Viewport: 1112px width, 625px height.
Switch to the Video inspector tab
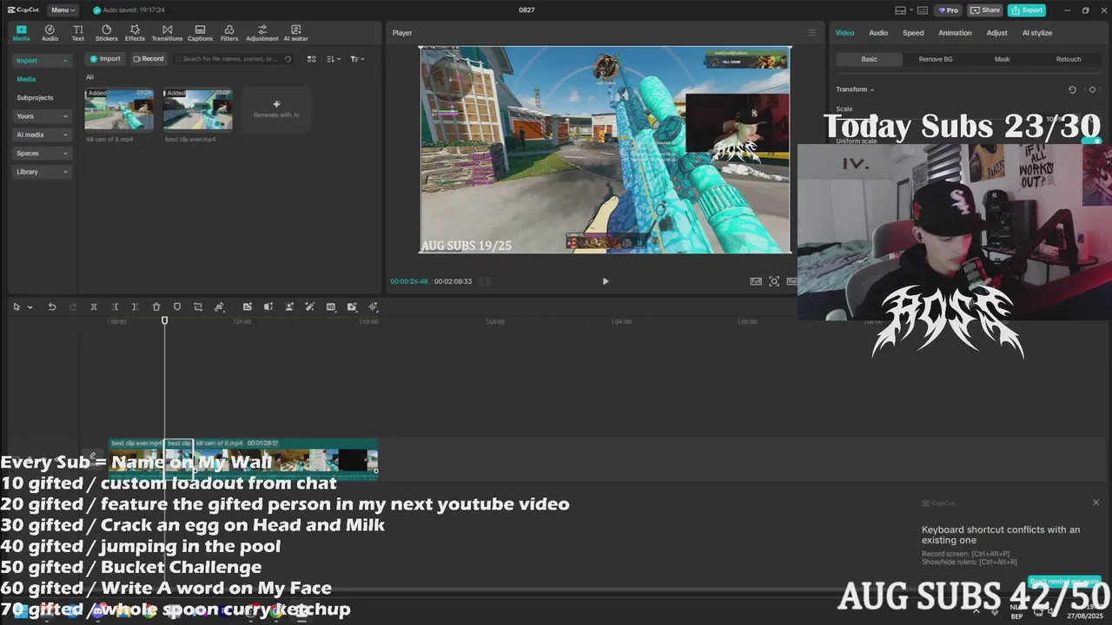pos(844,33)
